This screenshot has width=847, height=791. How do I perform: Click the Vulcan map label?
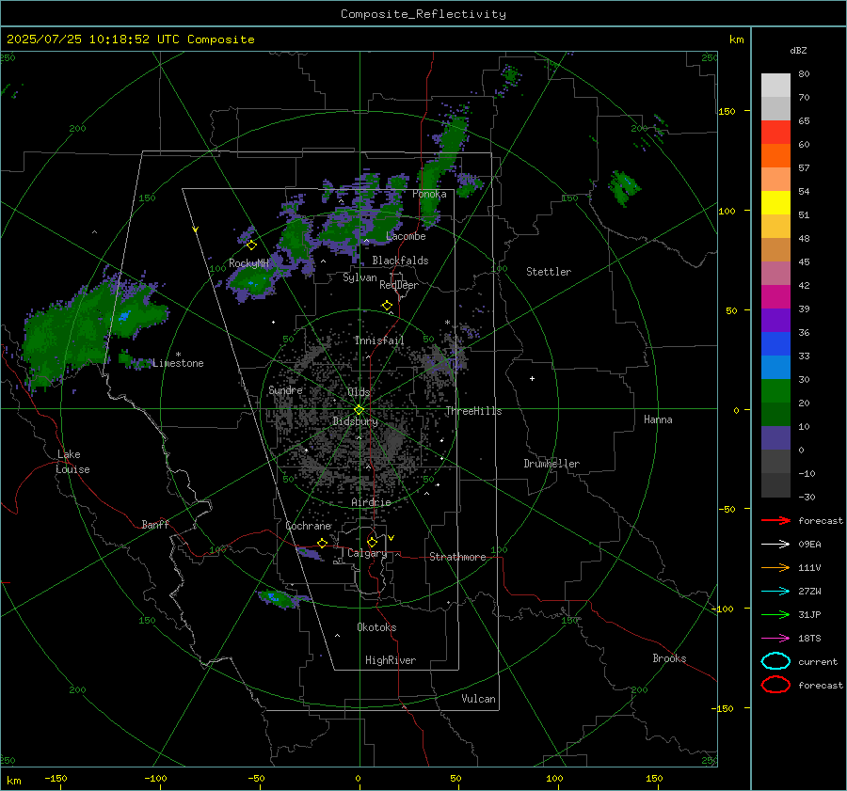click(x=478, y=699)
